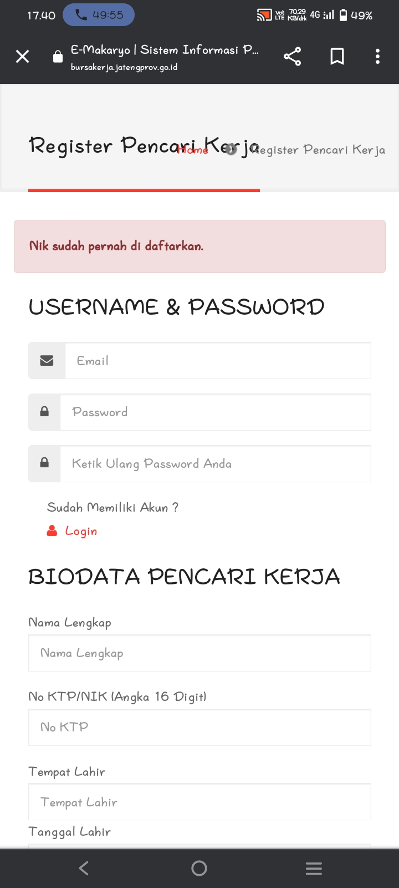Viewport: 399px width, 888px height.
Task: Click the red Login link
Action: pos(81,531)
